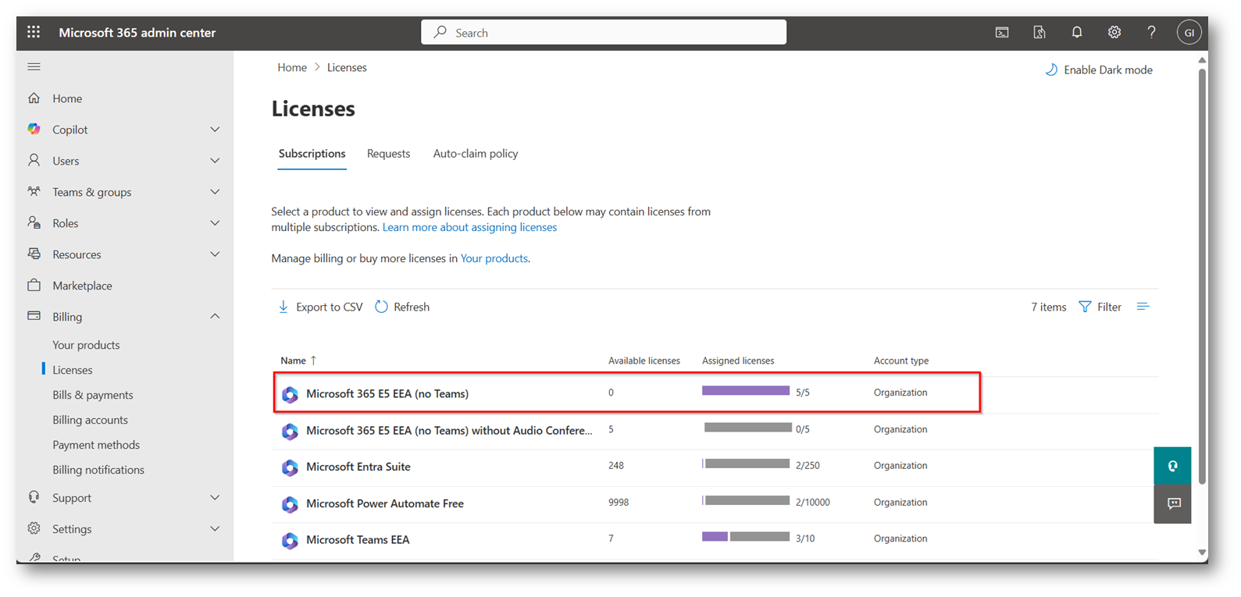Open Filter for the licenses list
The image size is (1241, 597).
pos(1100,307)
